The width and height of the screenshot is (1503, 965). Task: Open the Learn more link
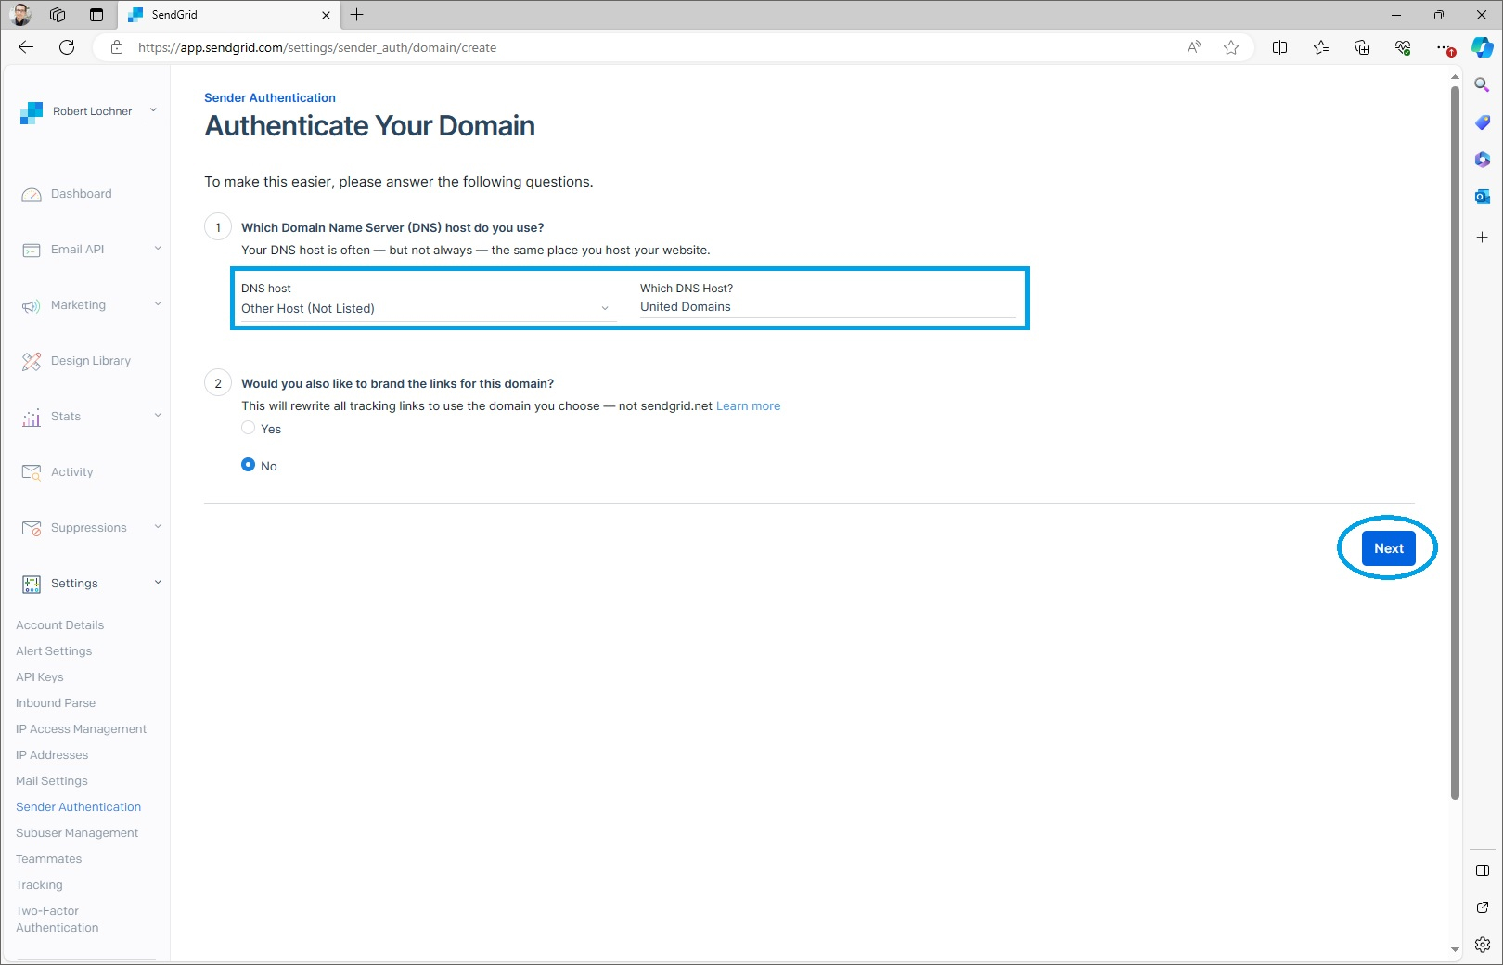coord(748,406)
